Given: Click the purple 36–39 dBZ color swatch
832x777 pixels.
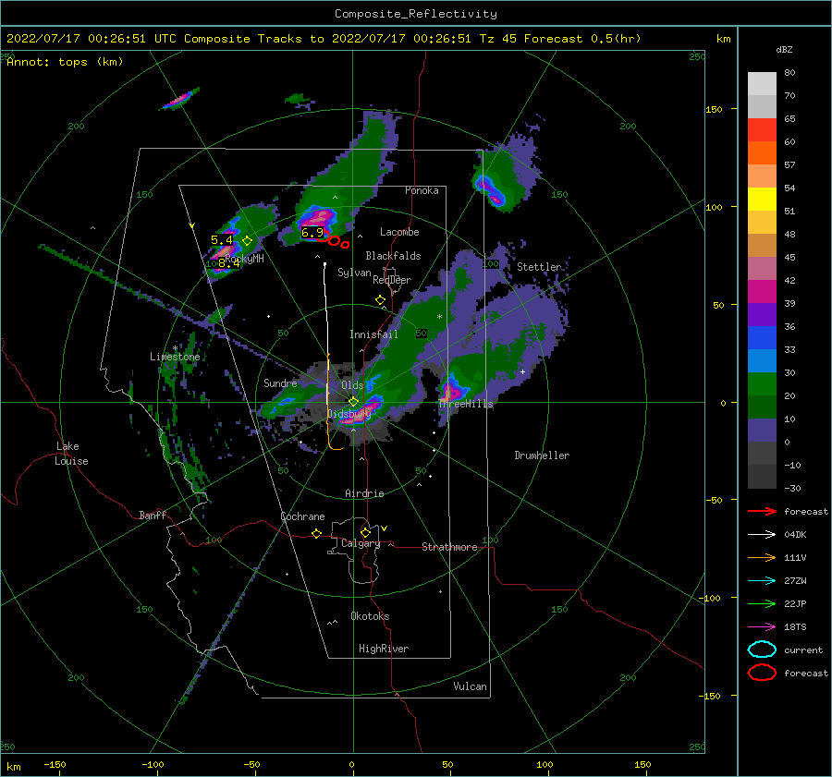Looking at the screenshot, I should click(x=762, y=315).
